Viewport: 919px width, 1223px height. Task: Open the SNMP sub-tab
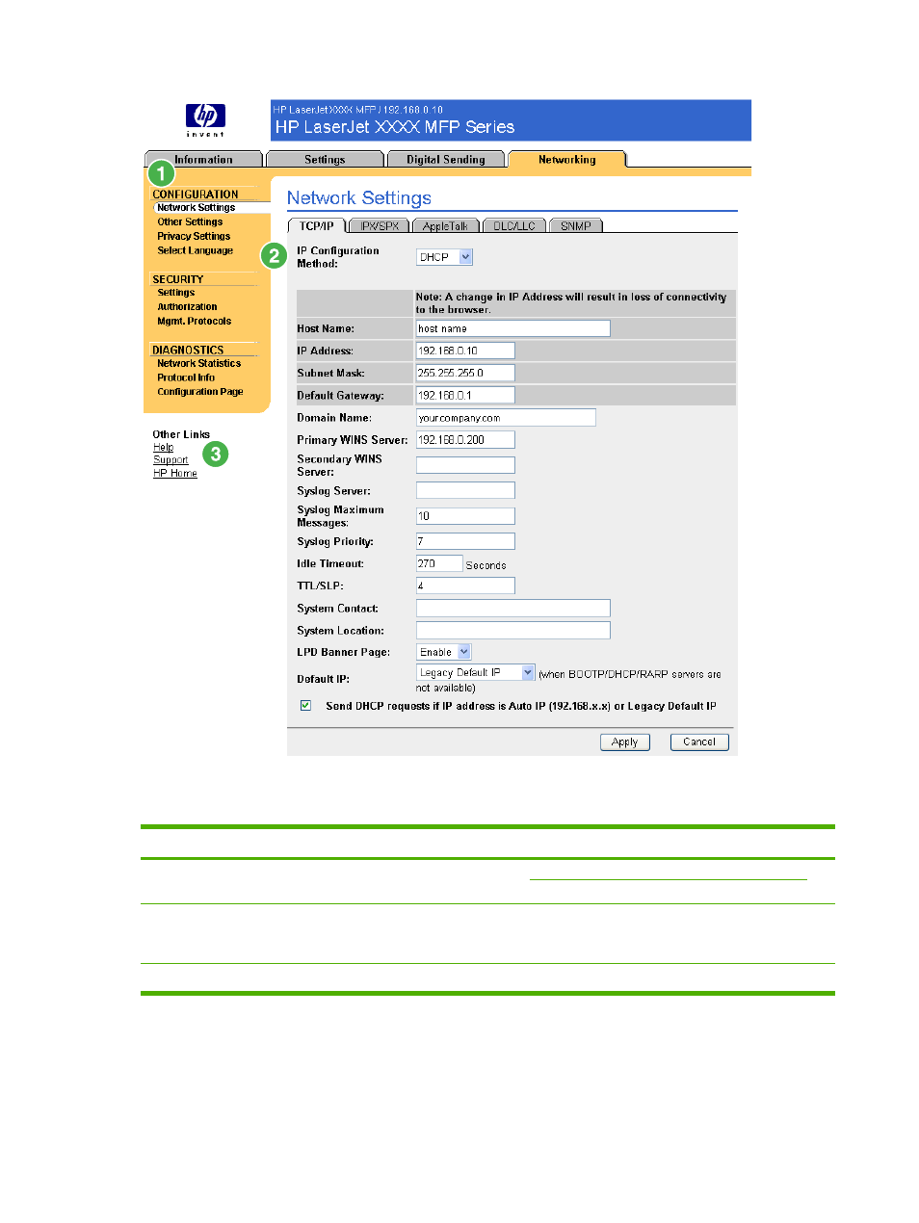pyautogui.click(x=576, y=226)
